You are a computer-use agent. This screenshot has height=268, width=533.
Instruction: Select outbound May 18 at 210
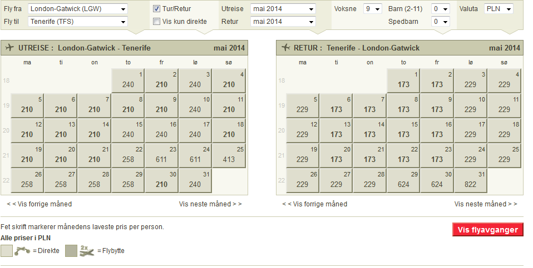(x=229, y=131)
